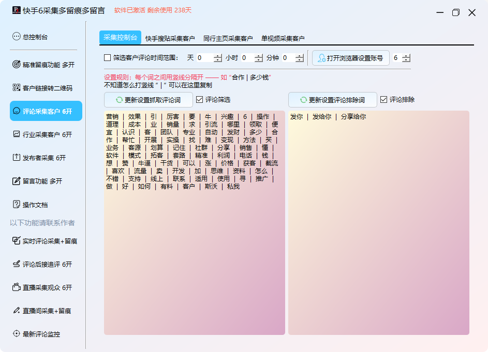
Task: Select the 最新评论监控 sidebar icon
Action: click(x=17, y=334)
